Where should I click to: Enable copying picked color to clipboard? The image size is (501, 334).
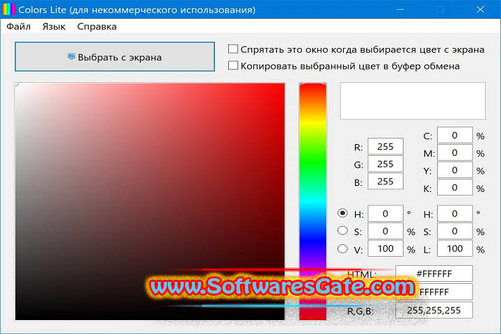pos(233,65)
